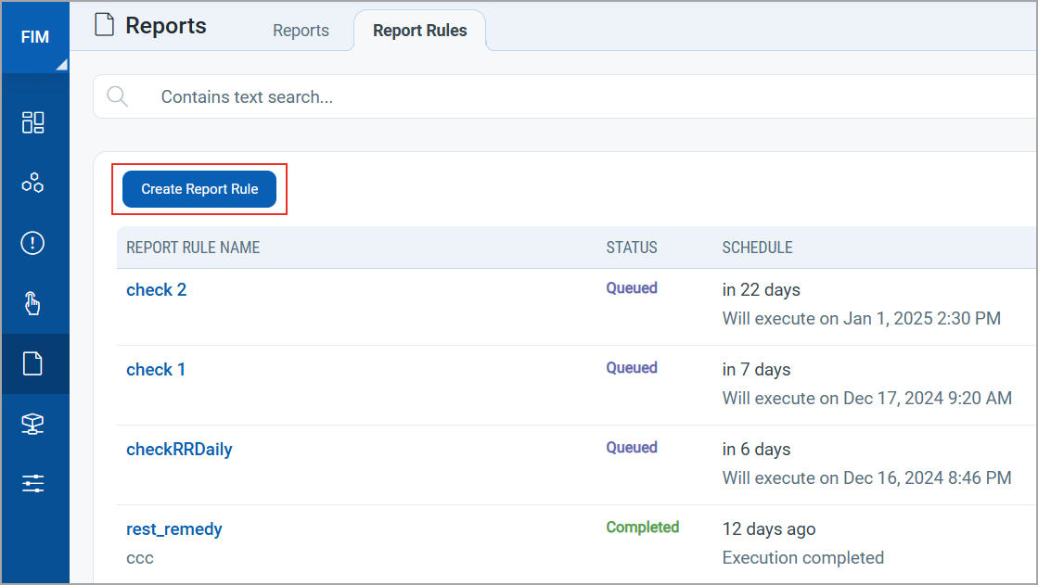Screen dimensions: 1038x585
Task: Select the Report Rules tab
Action: tap(419, 31)
